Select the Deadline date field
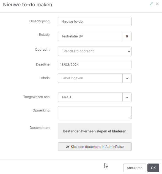 pos(95,65)
